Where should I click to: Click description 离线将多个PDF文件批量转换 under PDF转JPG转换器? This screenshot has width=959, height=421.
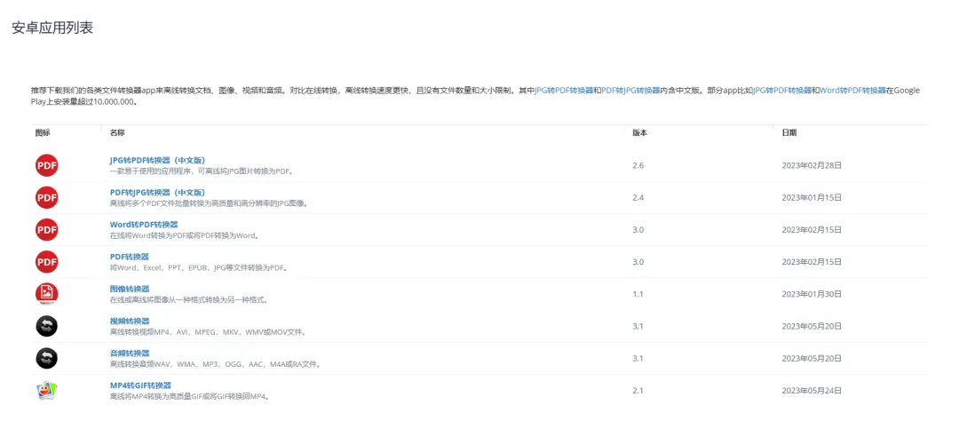click(209, 203)
